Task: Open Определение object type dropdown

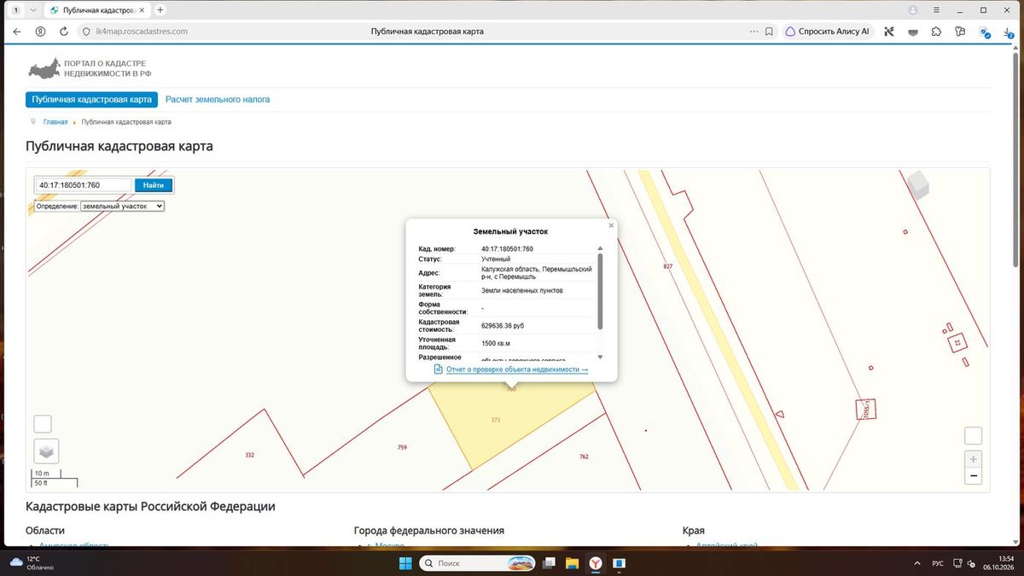Action: [x=122, y=206]
